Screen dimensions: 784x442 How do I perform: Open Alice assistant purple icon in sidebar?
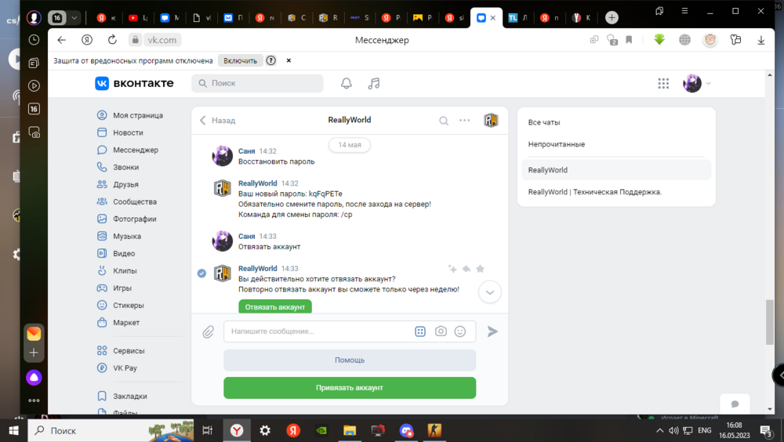pyautogui.click(x=34, y=378)
